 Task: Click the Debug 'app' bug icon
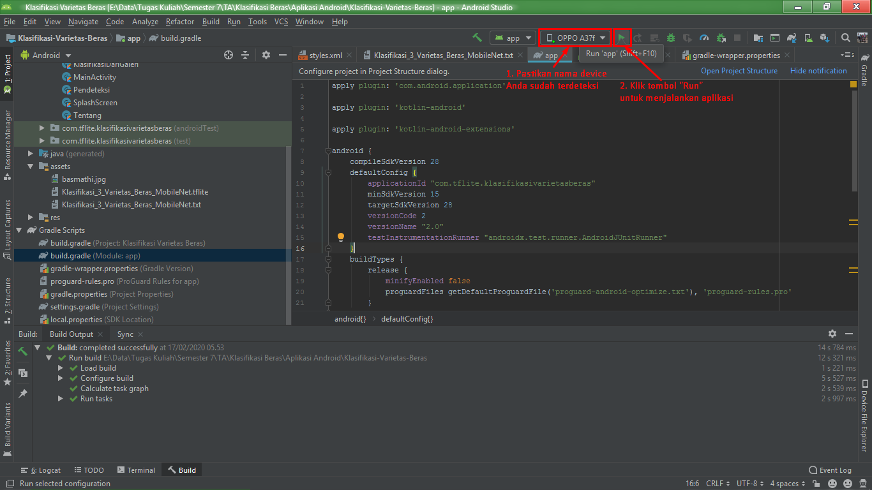(671, 38)
